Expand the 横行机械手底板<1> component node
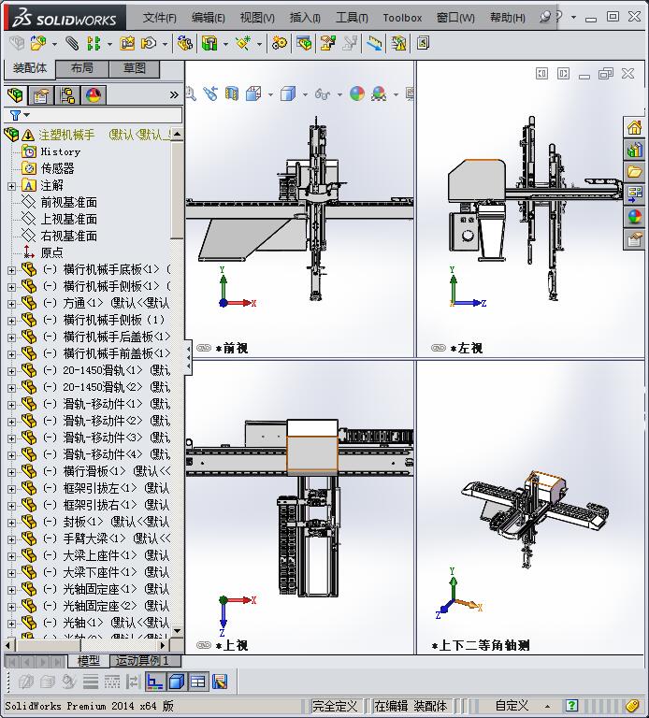 click(11, 270)
